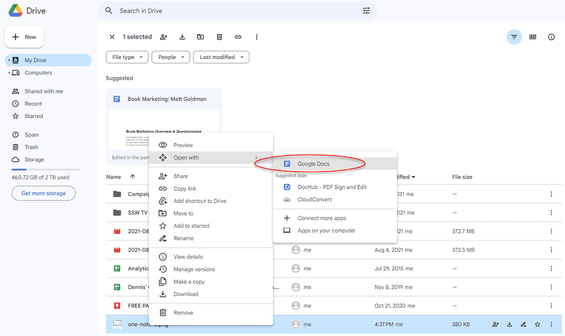
Task: Click the storage usage progress bar
Action: point(45,169)
